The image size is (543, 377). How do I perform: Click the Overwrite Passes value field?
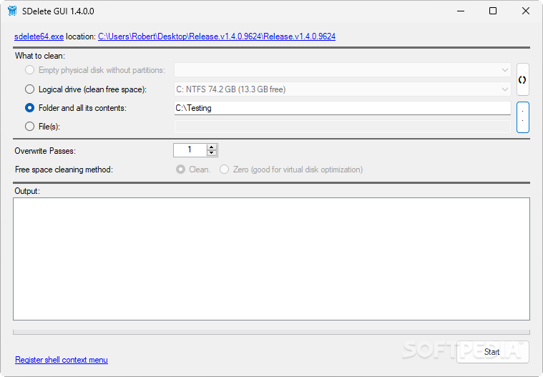pyautogui.click(x=190, y=150)
